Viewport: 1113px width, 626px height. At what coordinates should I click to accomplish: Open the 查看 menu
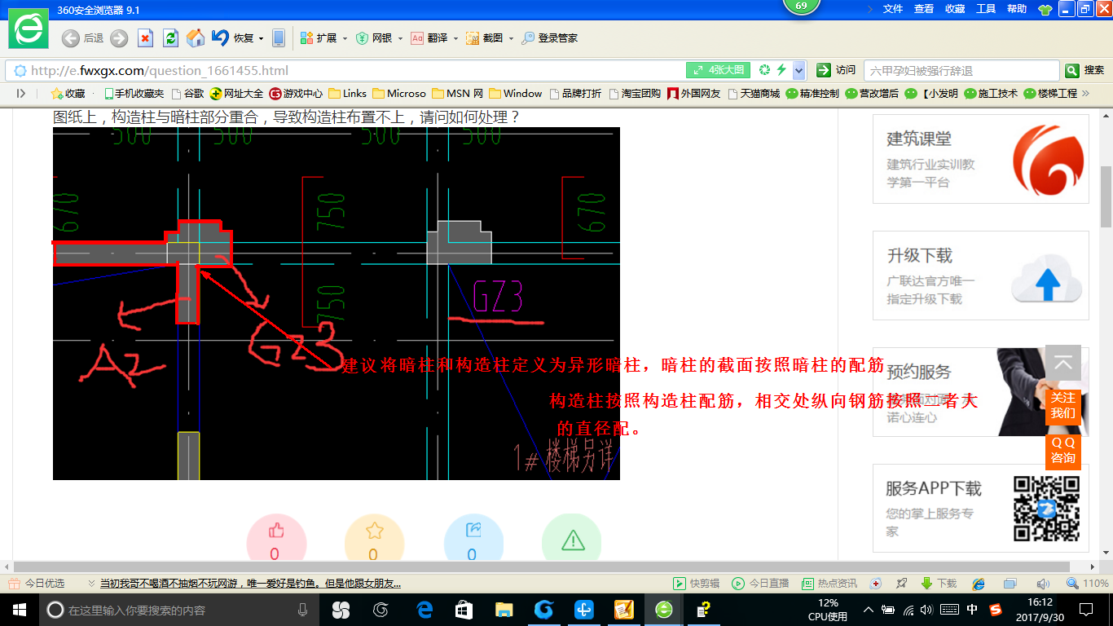point(924,9)
